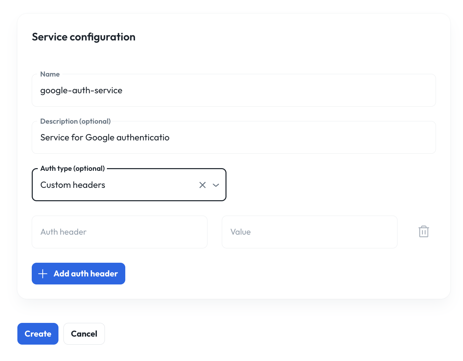The image size is (463, 361).
Task: Clear the Custom headers auth type selection
Action: 202,185
